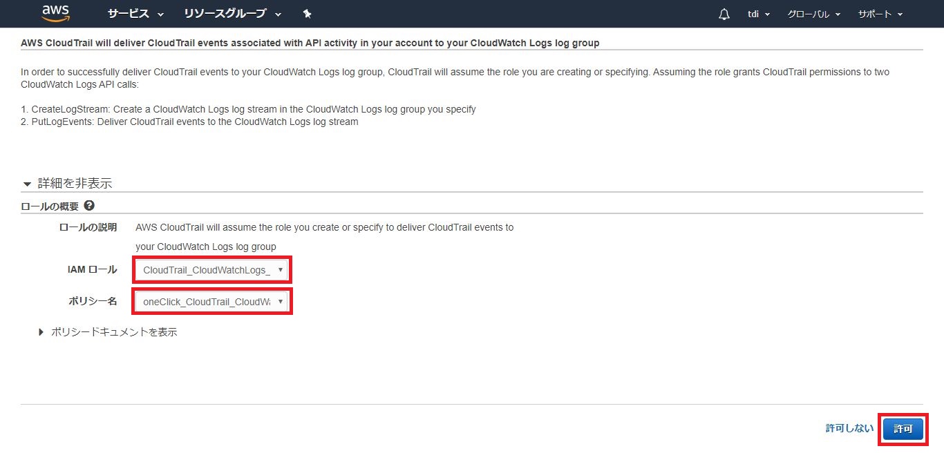Click the pin shortcut icon in navbar
This screenshot has width=944, height=453.
(308, 14)
